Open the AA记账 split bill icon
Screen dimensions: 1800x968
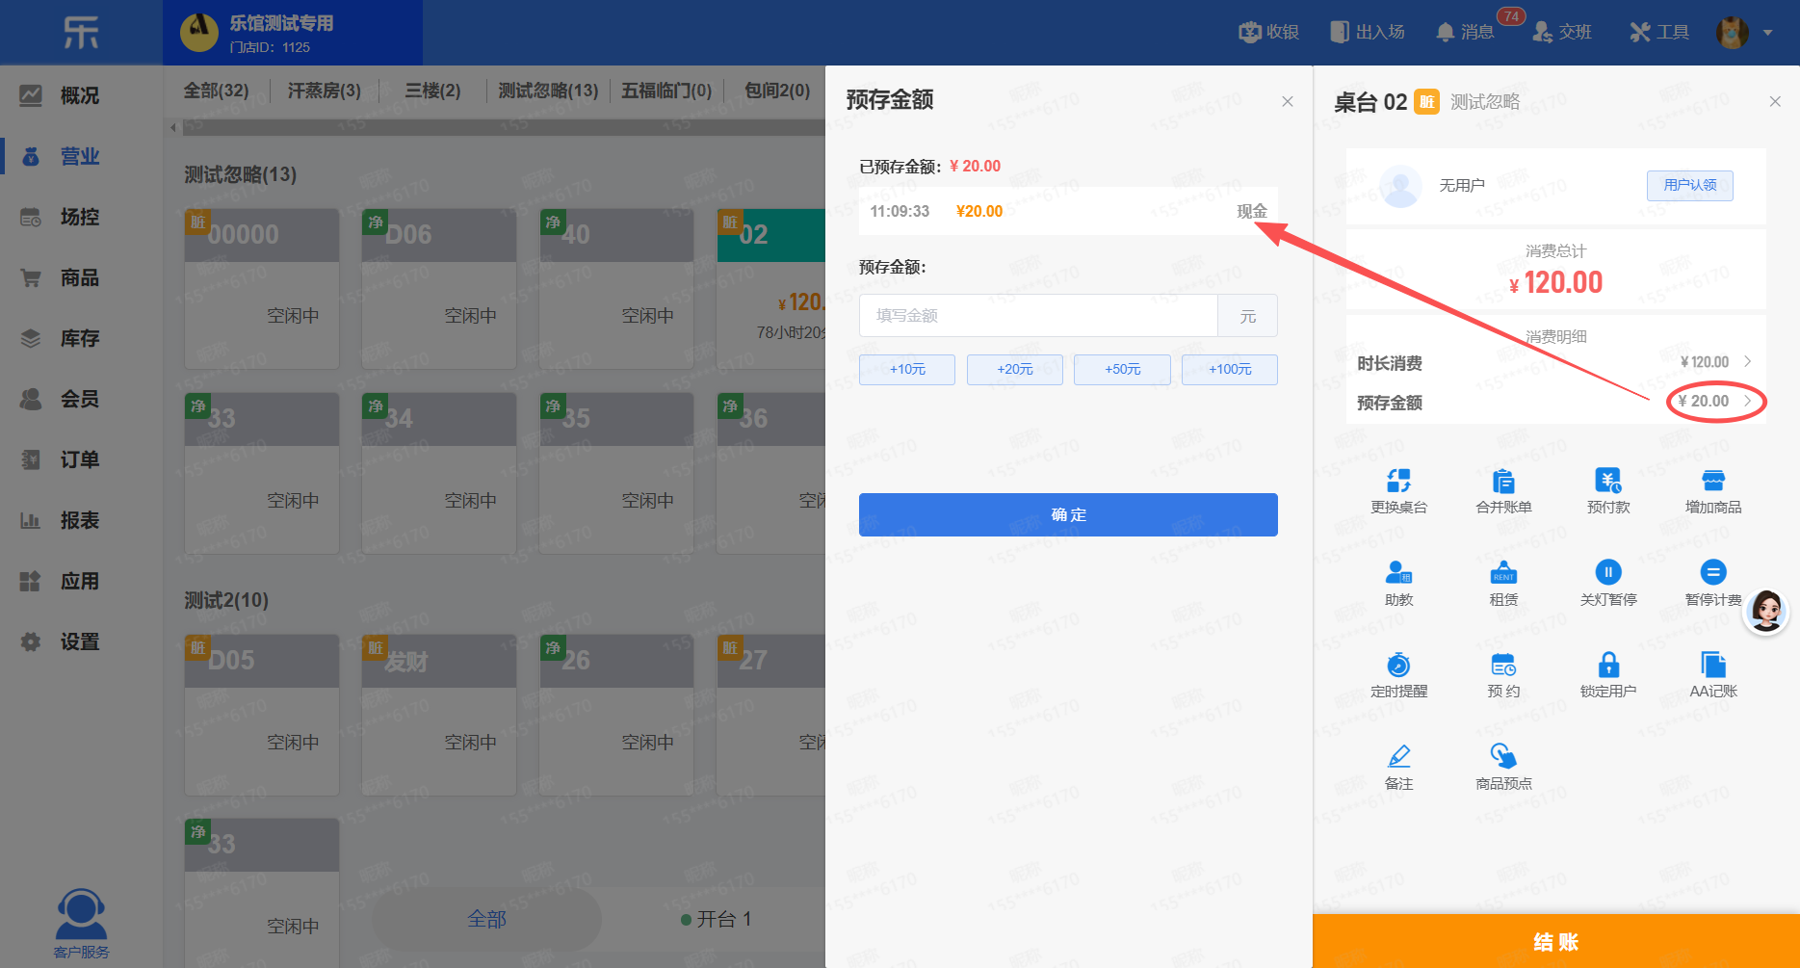[x=1713, y=665]
